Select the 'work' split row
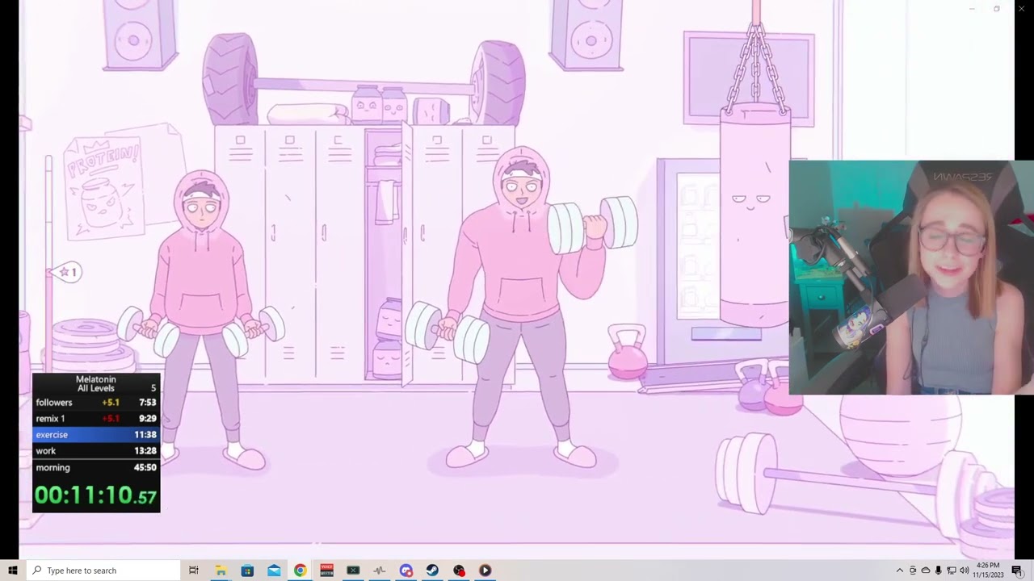Screen dimensions: 1034x581 tap(96, 450)
